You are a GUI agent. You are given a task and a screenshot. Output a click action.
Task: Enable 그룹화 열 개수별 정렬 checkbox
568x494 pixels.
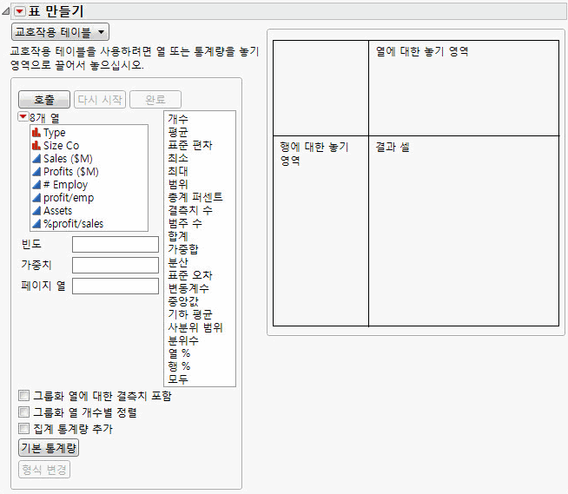click(24, 412)
